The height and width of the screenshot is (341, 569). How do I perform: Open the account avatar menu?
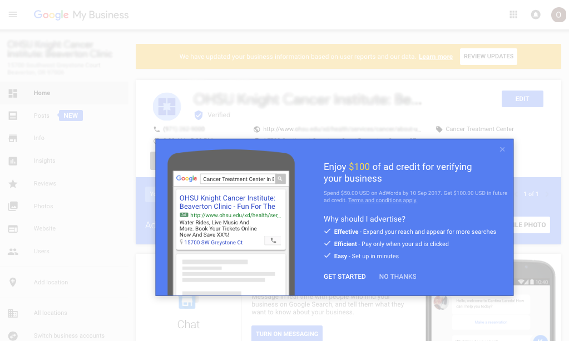[558, 15]
